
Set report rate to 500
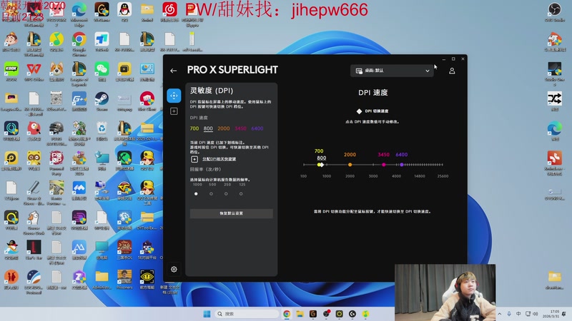pos(211,193)
